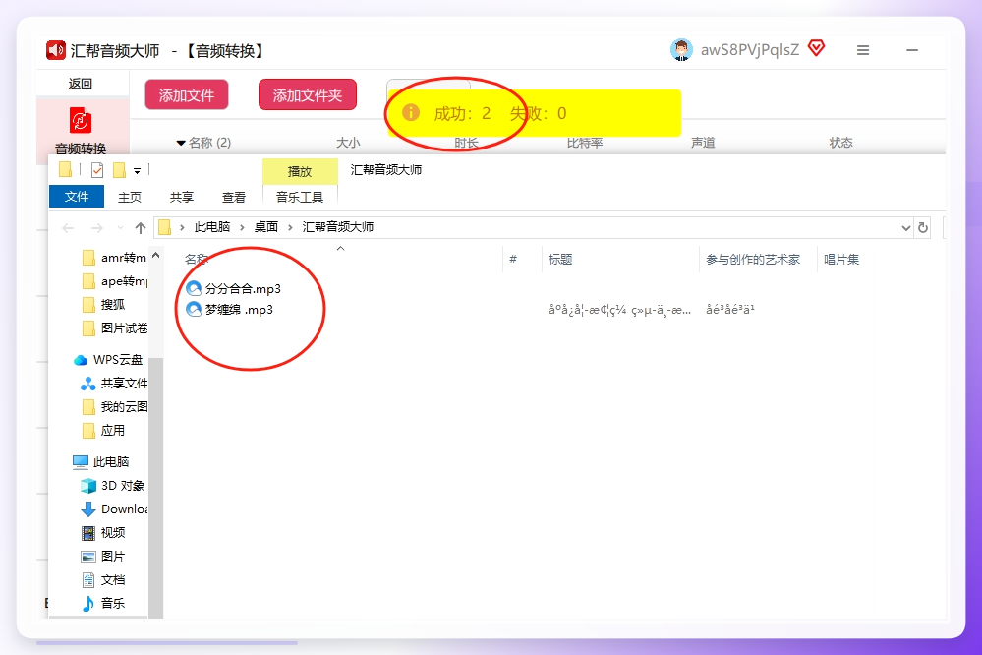This screenshot has width=982, height=655.
Task: Open the 主页 ribbon tab
Action: [130, 197]
